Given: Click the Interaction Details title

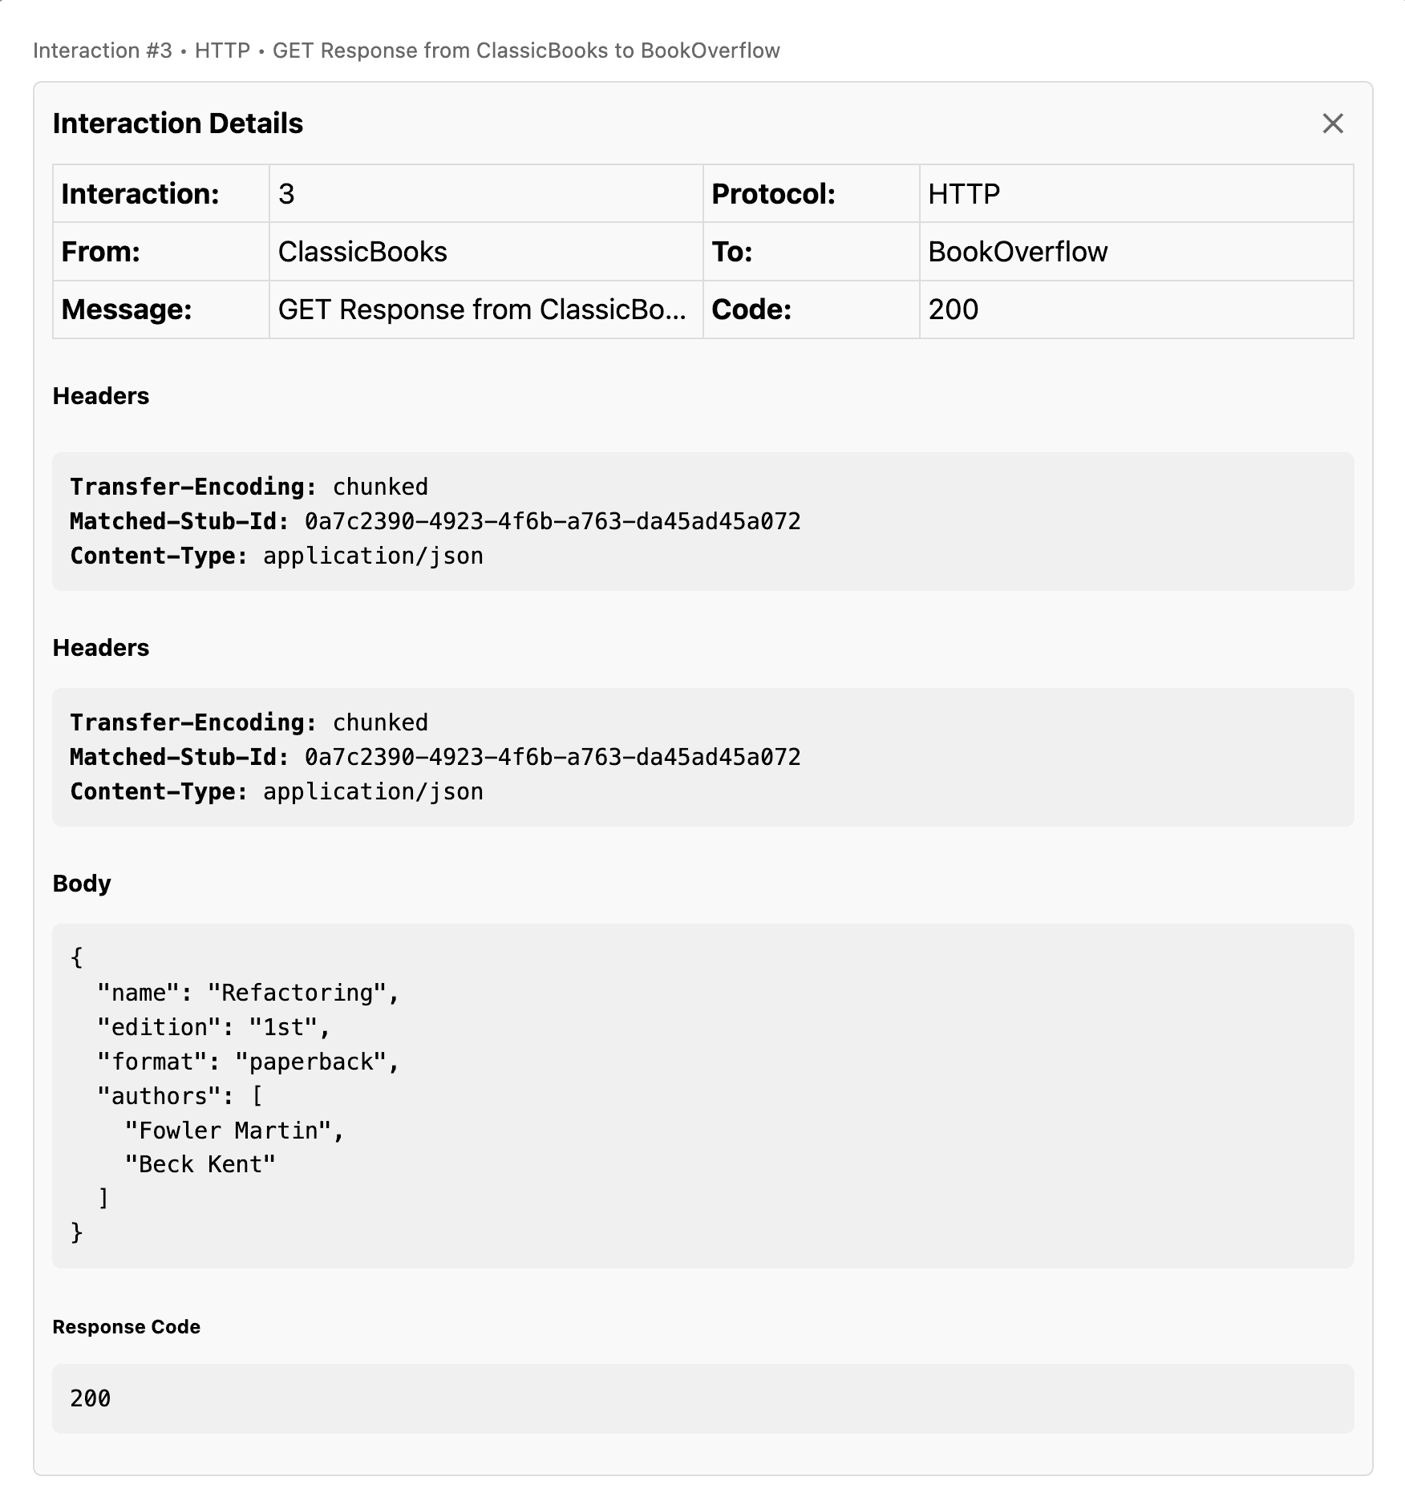Looking at the screenshot, I should pos(178,123).
